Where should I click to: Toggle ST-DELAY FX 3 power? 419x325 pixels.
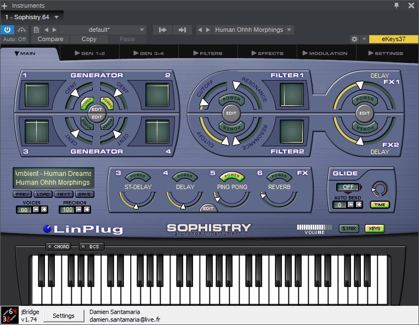(138, 176)
